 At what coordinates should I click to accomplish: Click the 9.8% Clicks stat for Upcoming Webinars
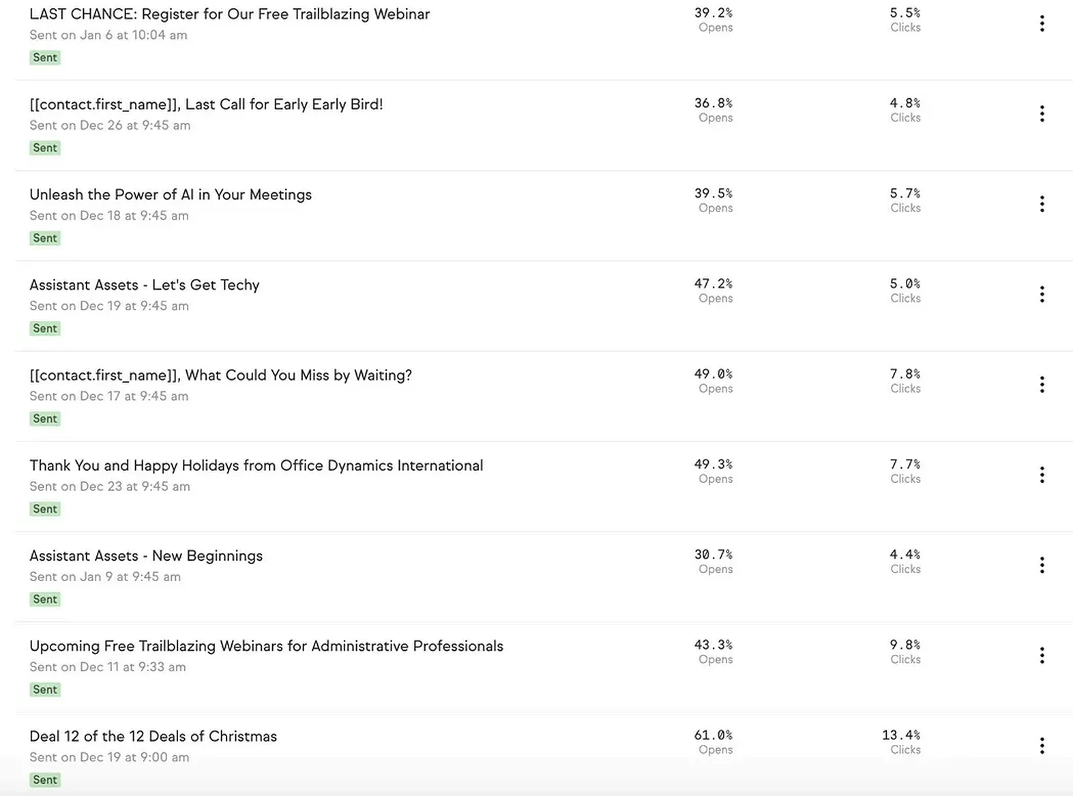tap(905, 651)
